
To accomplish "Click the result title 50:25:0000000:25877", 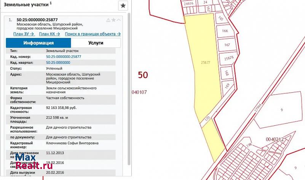I will 37,20.
